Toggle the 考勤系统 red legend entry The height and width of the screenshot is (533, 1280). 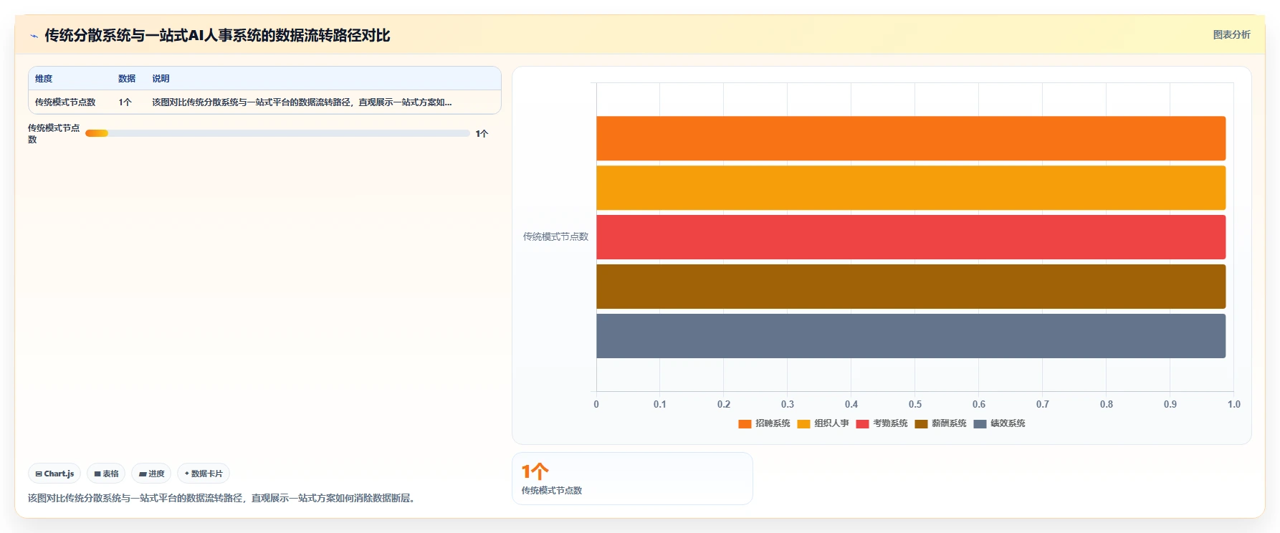(x=882, y=423)
